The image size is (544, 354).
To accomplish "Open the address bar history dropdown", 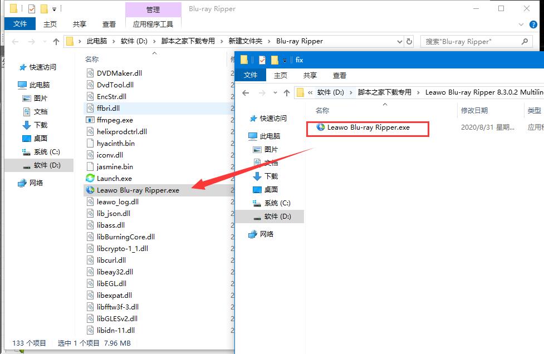I will click(x=399, y=42).
